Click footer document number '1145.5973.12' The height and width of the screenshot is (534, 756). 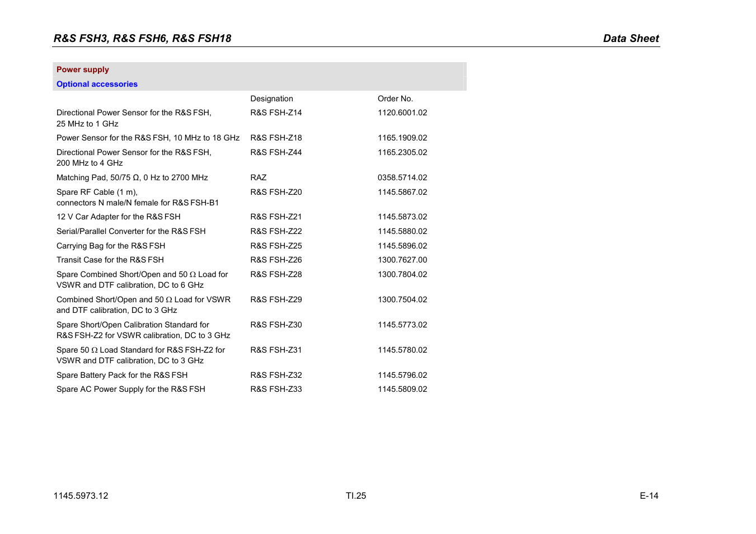81,496
